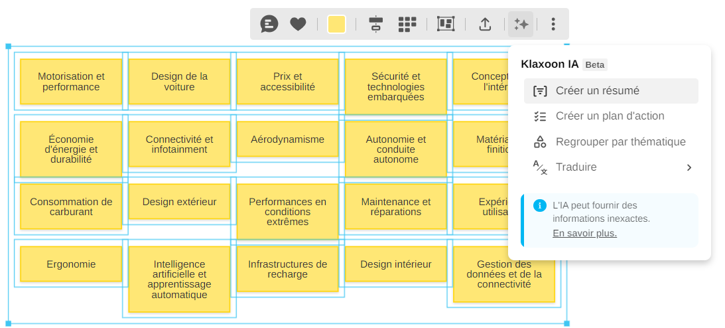Click the grid arrange icon
Image resolution: width=725 pixels, height=328 pixels.
tap(407, 25)
